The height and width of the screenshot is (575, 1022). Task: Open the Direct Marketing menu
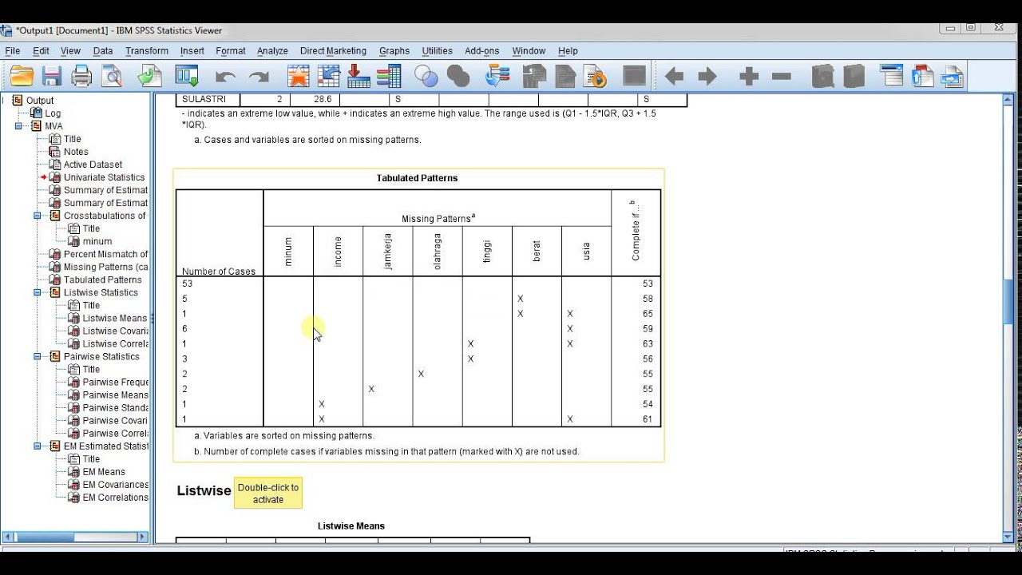pyautogui.click(x=333, y=51)
